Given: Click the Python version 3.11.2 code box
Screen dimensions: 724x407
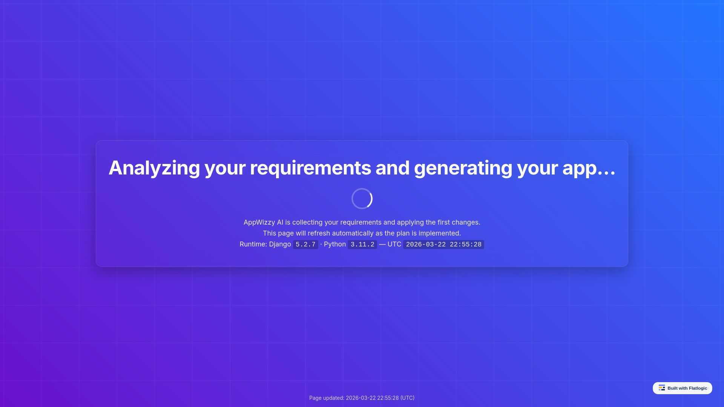Looking at the screenshot, I should pyautogui.click(x=362, y=245).
